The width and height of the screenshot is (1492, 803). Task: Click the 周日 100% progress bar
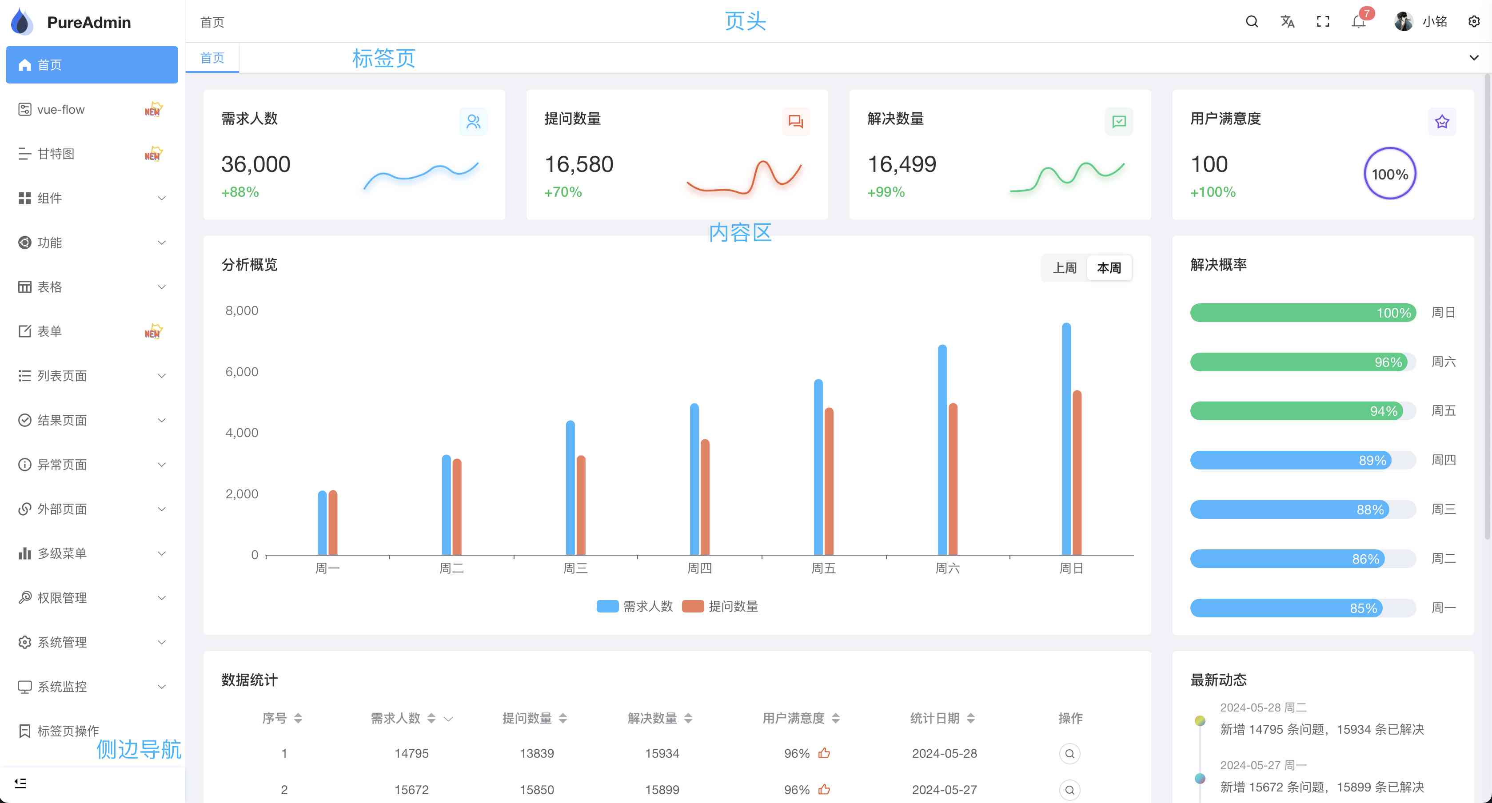point(1303,313)
